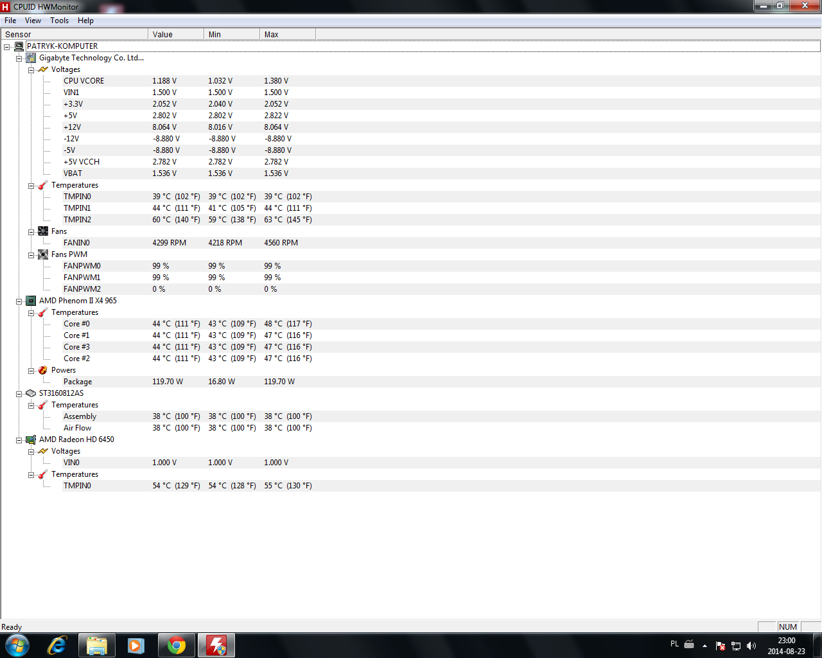Screen dimensions: 822x658
Task: Click the Powers flame icon
Action: 43,370
